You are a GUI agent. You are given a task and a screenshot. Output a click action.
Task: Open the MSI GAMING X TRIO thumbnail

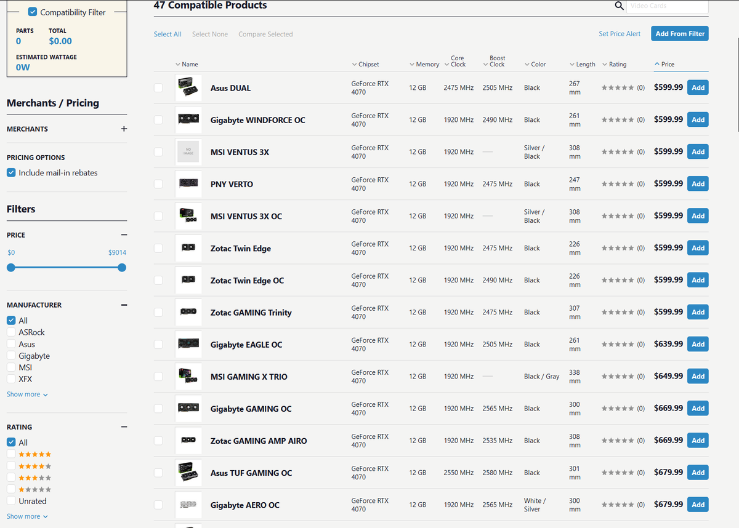[x=188, y=377]
